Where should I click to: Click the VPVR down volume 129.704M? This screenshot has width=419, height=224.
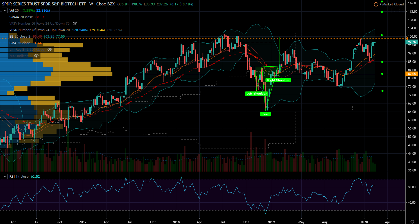pos(97,30)
